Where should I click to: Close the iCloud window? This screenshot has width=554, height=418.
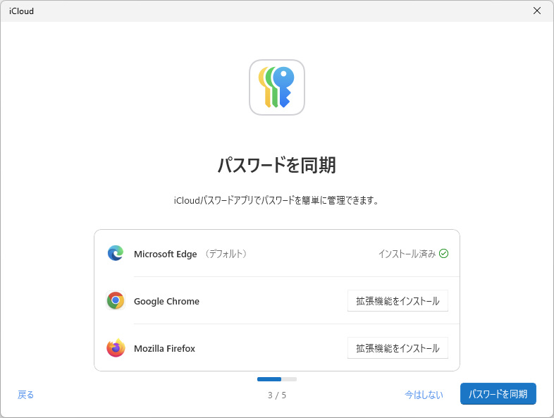click(x=537, y=11)
